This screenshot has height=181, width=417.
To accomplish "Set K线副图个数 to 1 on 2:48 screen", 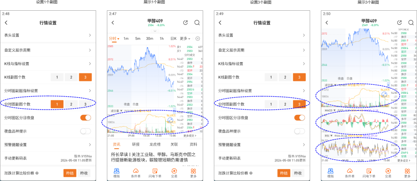I will [57, 77].
